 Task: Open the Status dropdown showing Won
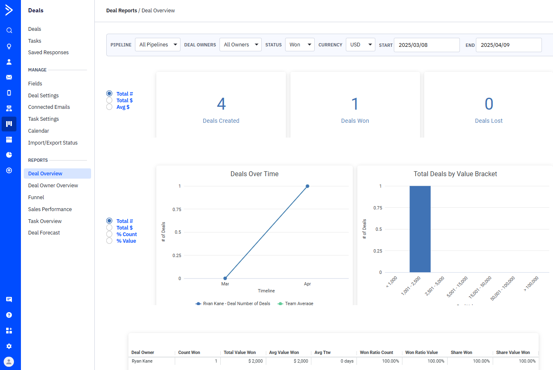click(x=299, y=45)
